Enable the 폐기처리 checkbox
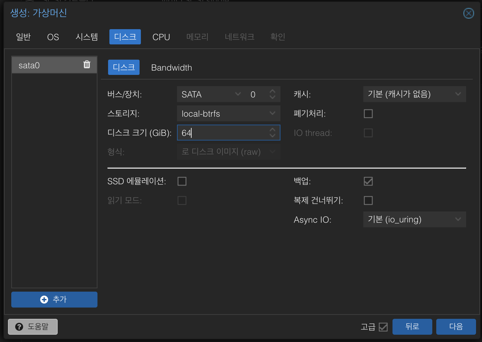This screenshot has height=342, width=482. (368, 114)
